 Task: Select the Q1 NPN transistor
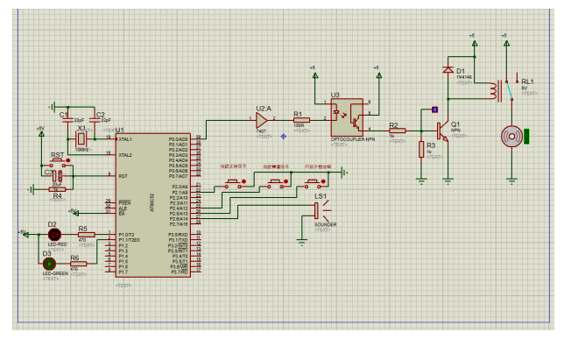pos(443,132)
